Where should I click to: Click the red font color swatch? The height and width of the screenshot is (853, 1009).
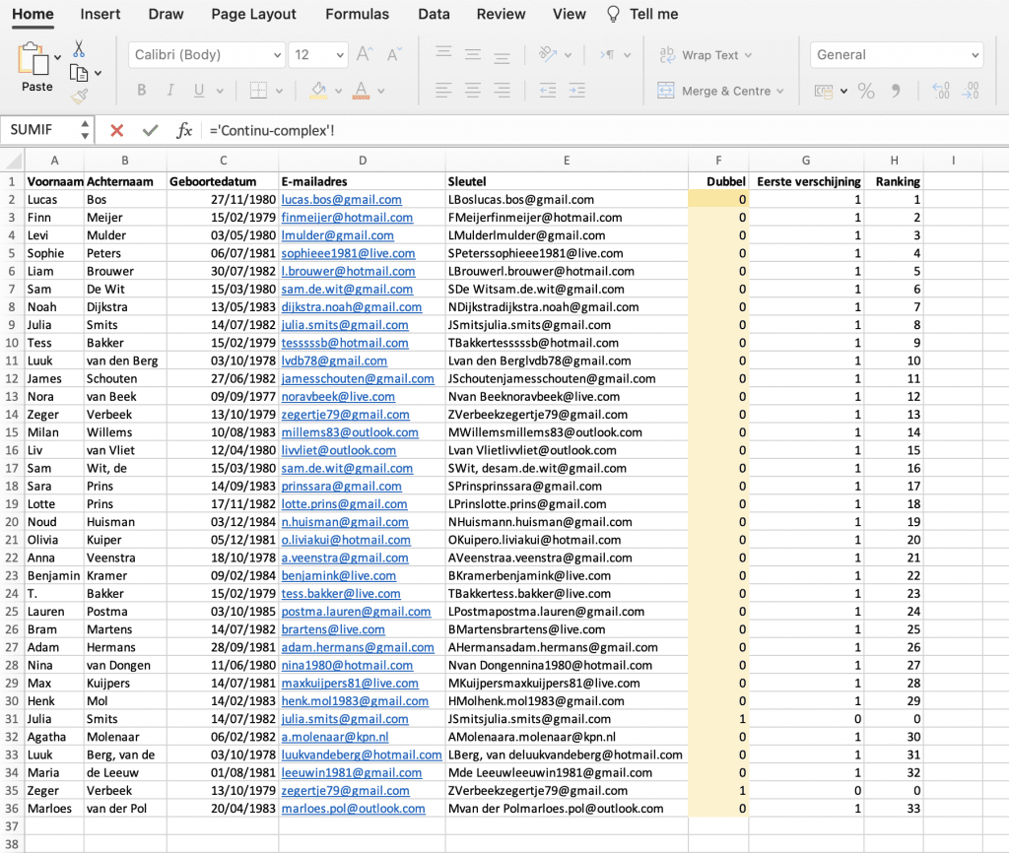tap(362, 96)
